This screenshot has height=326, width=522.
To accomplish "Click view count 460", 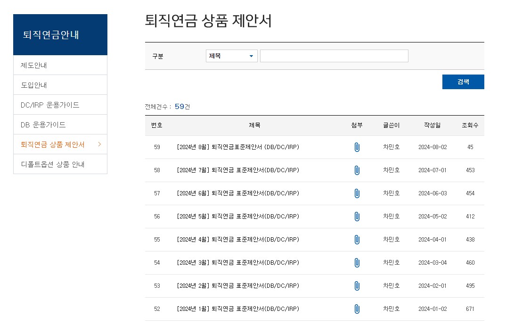I will (x=470, y=263).
